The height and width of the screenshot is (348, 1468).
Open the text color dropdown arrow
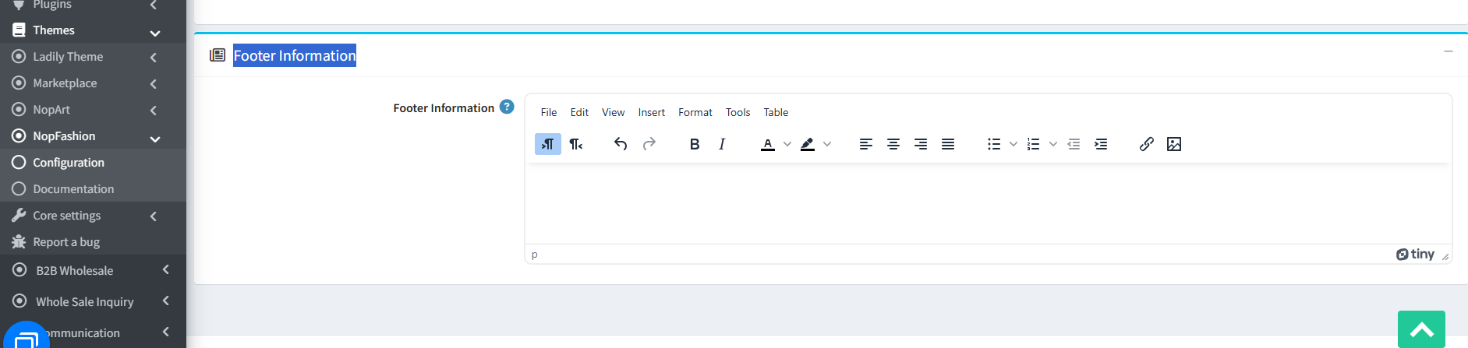click(787, 144)
